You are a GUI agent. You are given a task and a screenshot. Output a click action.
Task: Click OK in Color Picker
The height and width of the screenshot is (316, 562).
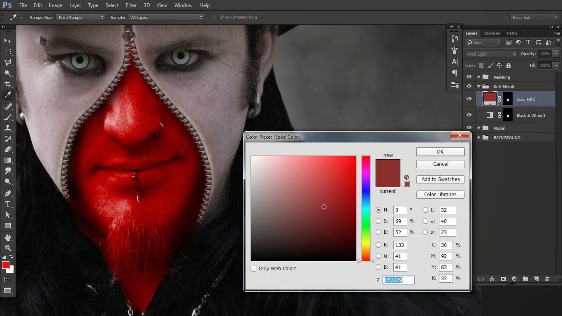click(440, 152)
